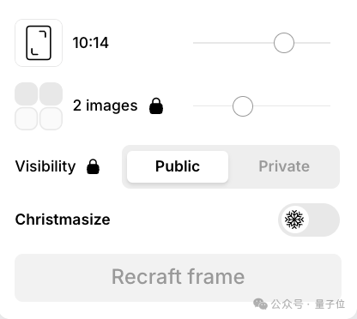The height and width of the screenshot is (319, 357).
Task: Click aspect ratio slider track right of handle
Action: tap(312, 43)
